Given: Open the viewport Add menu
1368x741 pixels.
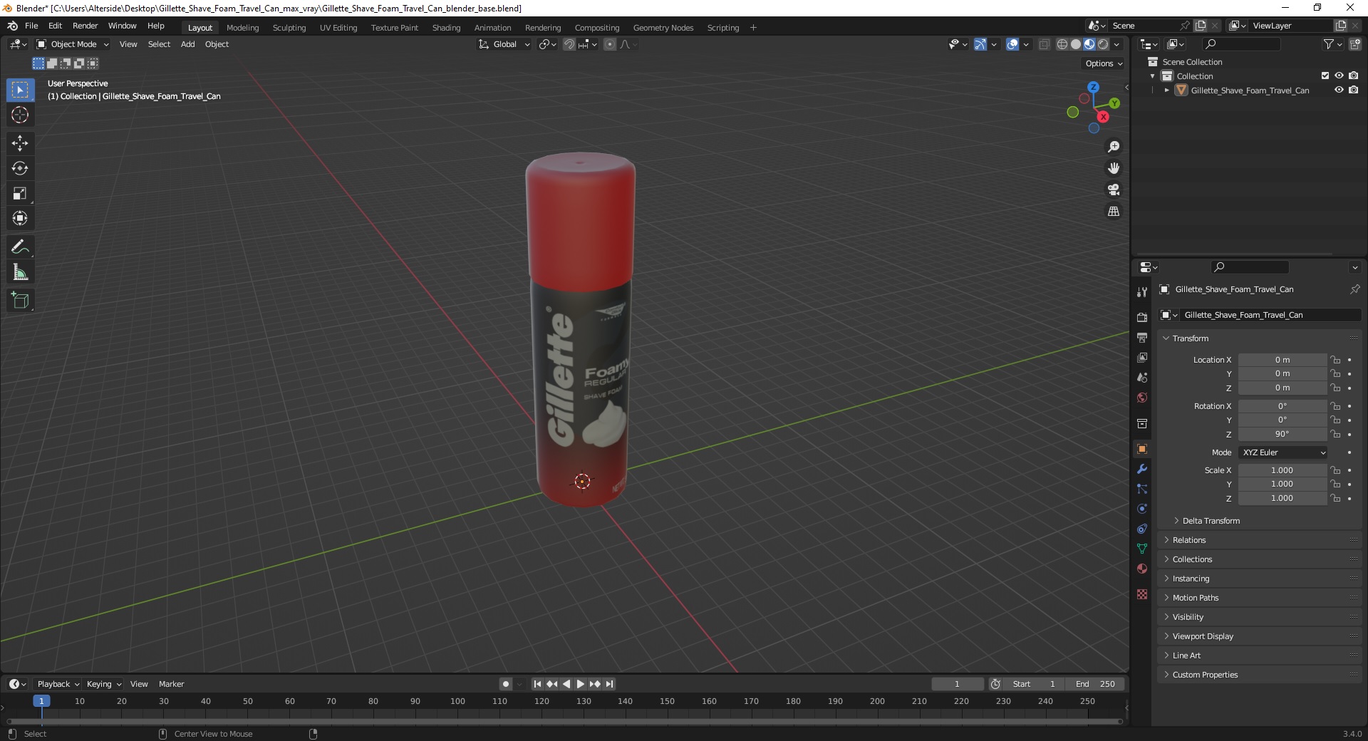Looking at the screenshot, I should point(188,44).
